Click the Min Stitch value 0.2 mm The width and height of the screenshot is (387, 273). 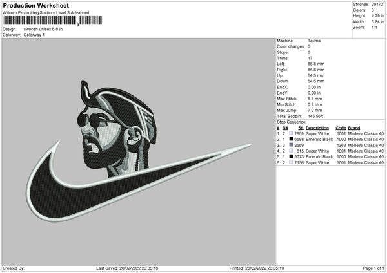tap(315, 104)
